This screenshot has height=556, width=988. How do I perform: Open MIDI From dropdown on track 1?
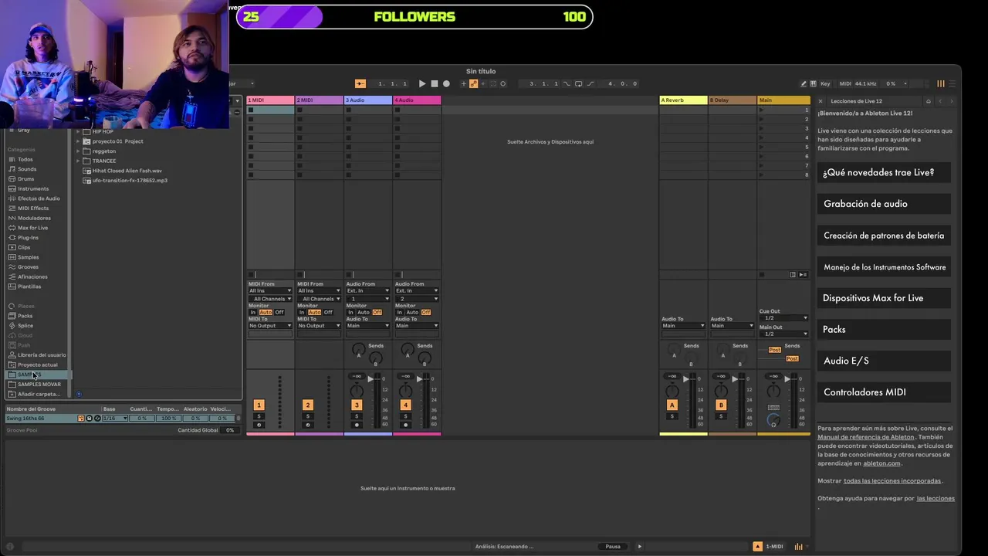click(x=270, y=290)
